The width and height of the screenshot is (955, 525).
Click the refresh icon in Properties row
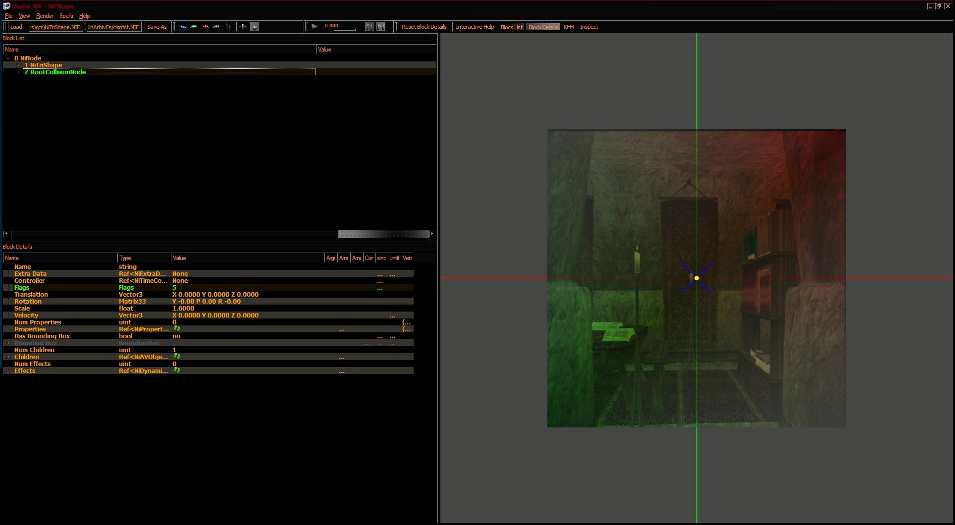[177, 329]
